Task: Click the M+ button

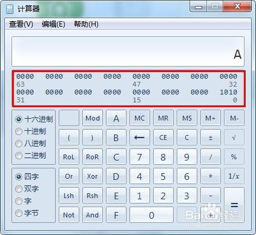Action: tap(211, 118)
